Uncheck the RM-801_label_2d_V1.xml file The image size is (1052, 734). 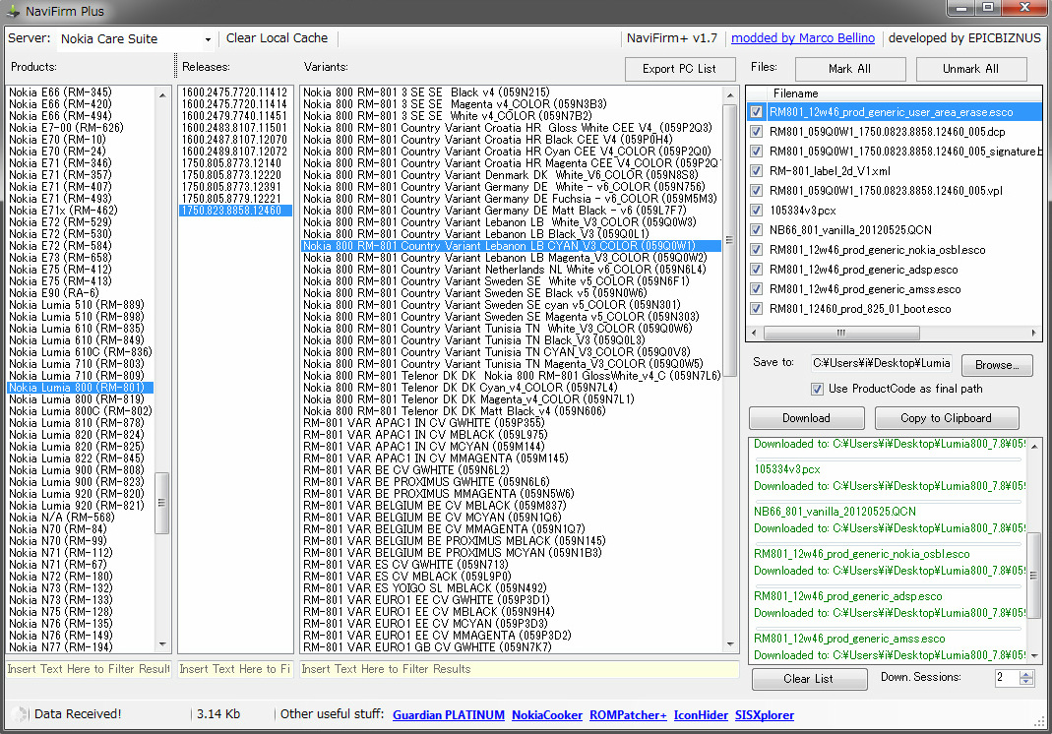pyautogui.click(x=756, y=171)
